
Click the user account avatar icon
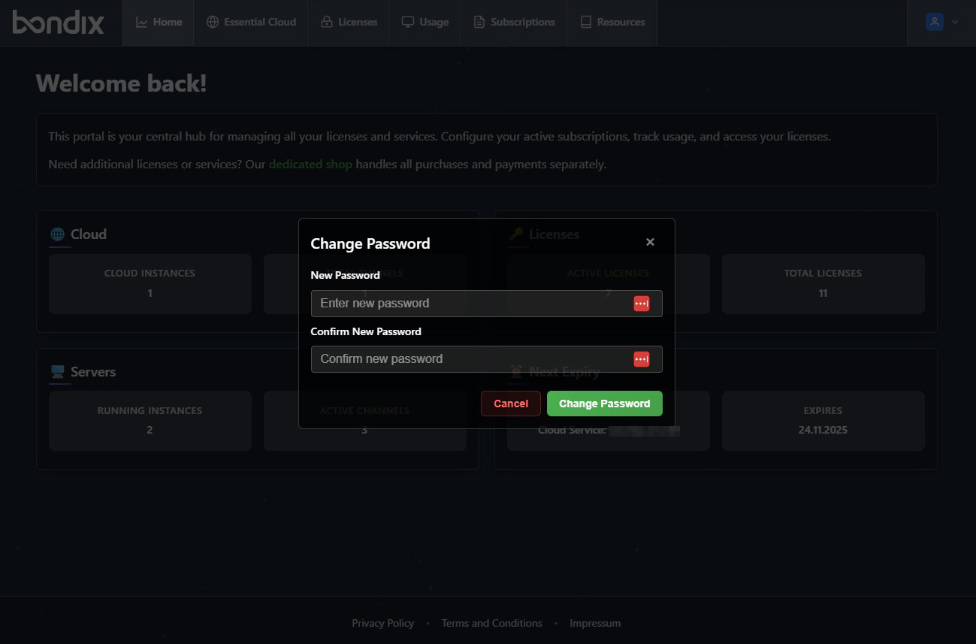click(x=934, y=22)
